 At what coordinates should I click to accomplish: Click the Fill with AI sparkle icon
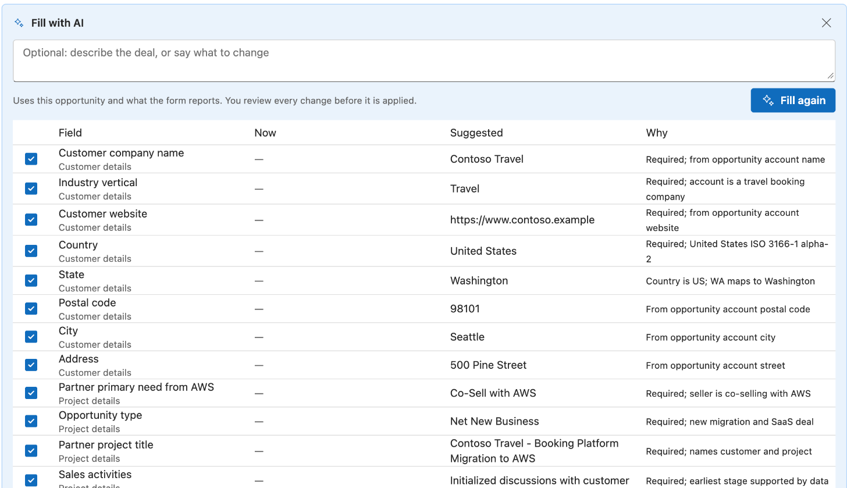pos(19,23)
